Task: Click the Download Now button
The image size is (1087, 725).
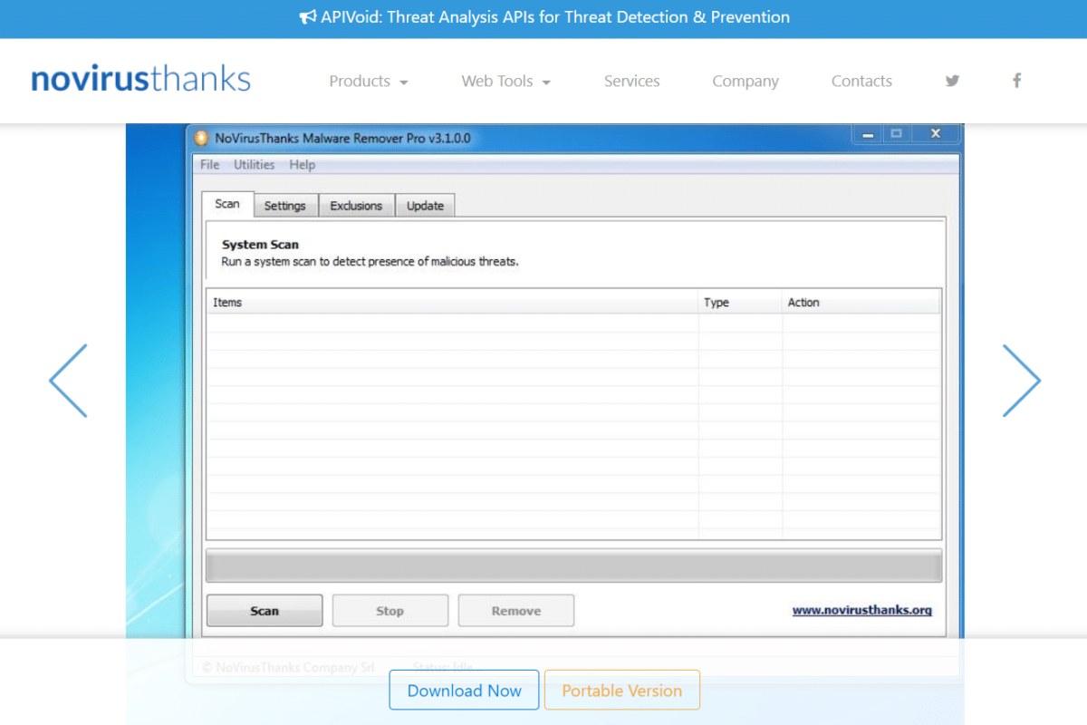Action: (x=464, y=690)
